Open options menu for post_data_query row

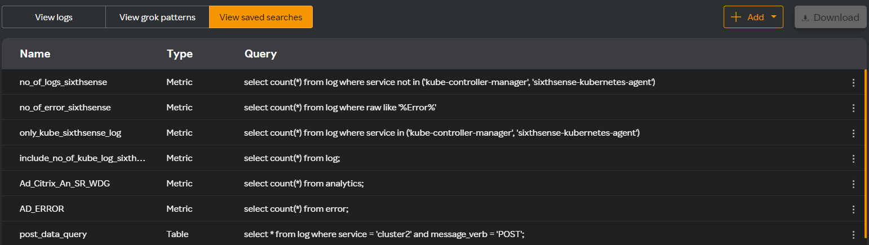pos(853,234)
